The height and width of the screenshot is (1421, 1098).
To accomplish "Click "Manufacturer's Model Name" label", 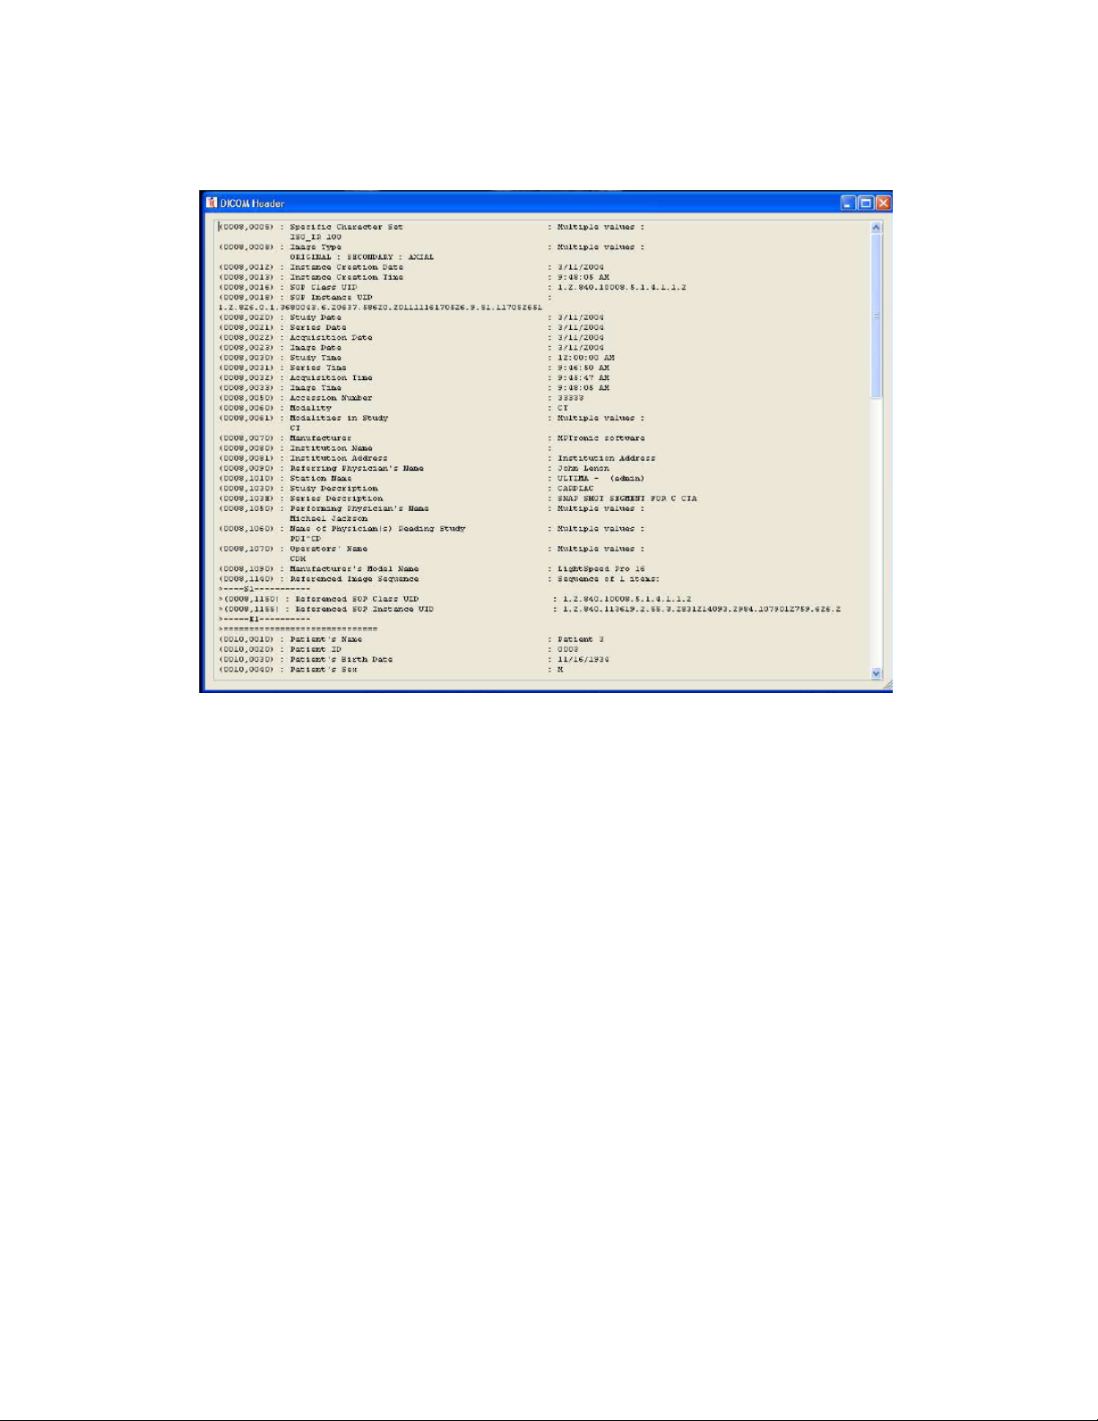I will coord(354,568).
